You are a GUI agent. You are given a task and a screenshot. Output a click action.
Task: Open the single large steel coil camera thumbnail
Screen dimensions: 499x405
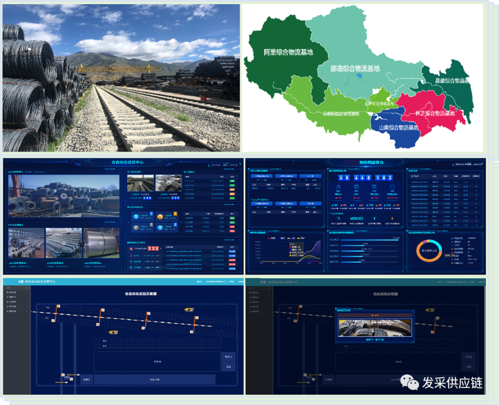(101, 243)
